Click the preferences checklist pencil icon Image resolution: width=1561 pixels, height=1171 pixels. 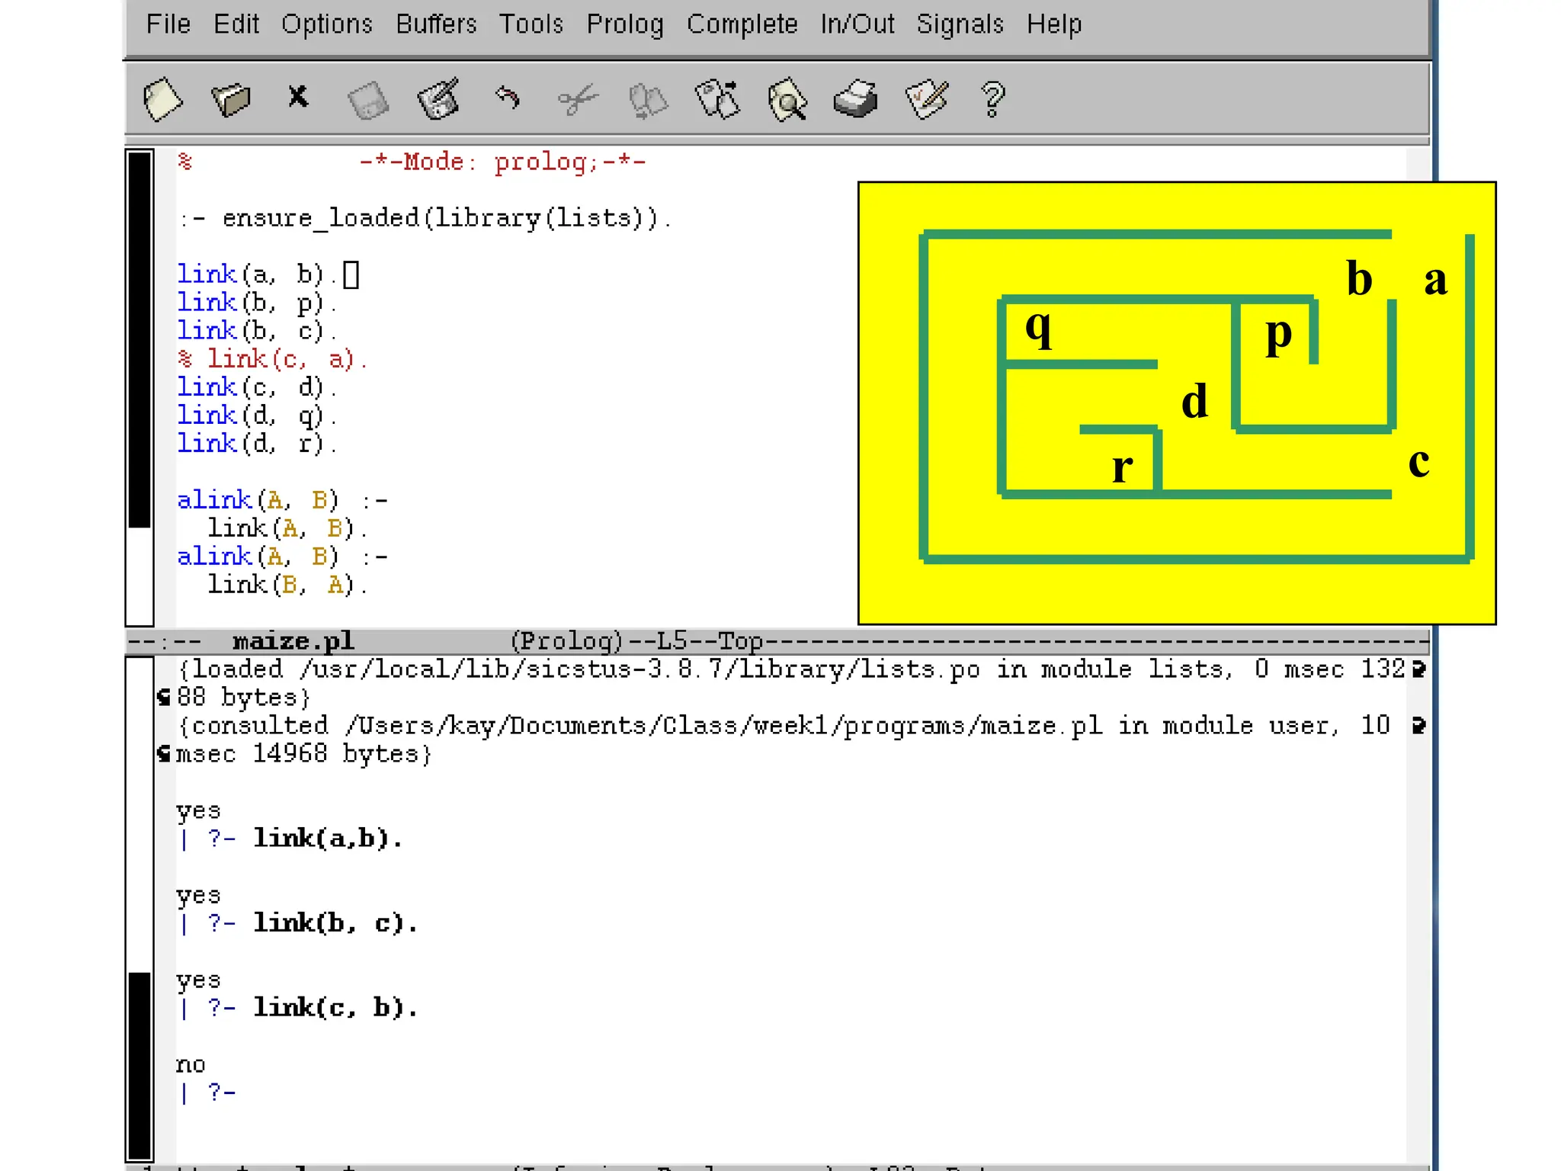pyautogui.click(x=927, y=99)
